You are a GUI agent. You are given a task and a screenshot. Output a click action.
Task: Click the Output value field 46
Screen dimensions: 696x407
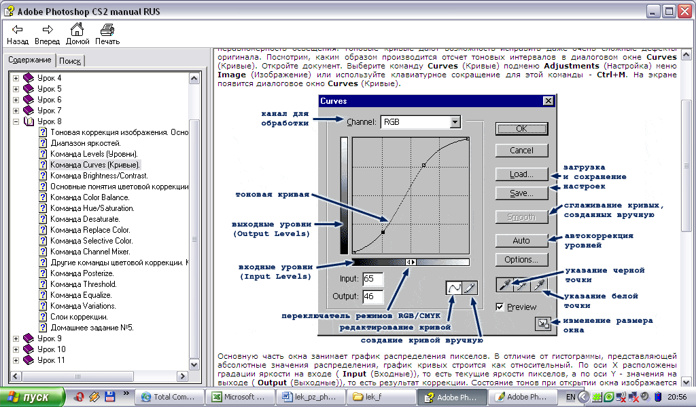pos(373,296)
